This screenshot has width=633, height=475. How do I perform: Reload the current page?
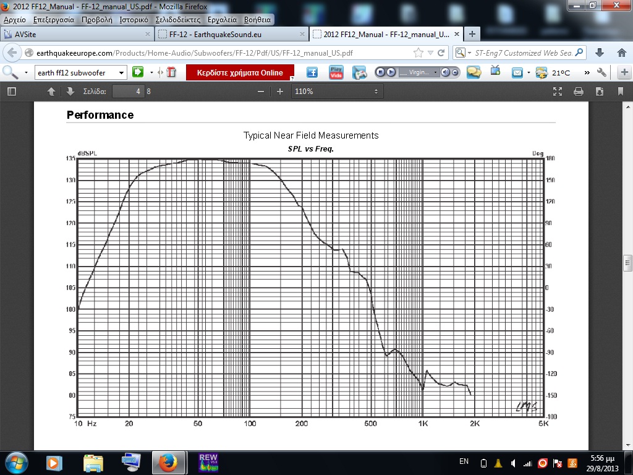[441, 53]
